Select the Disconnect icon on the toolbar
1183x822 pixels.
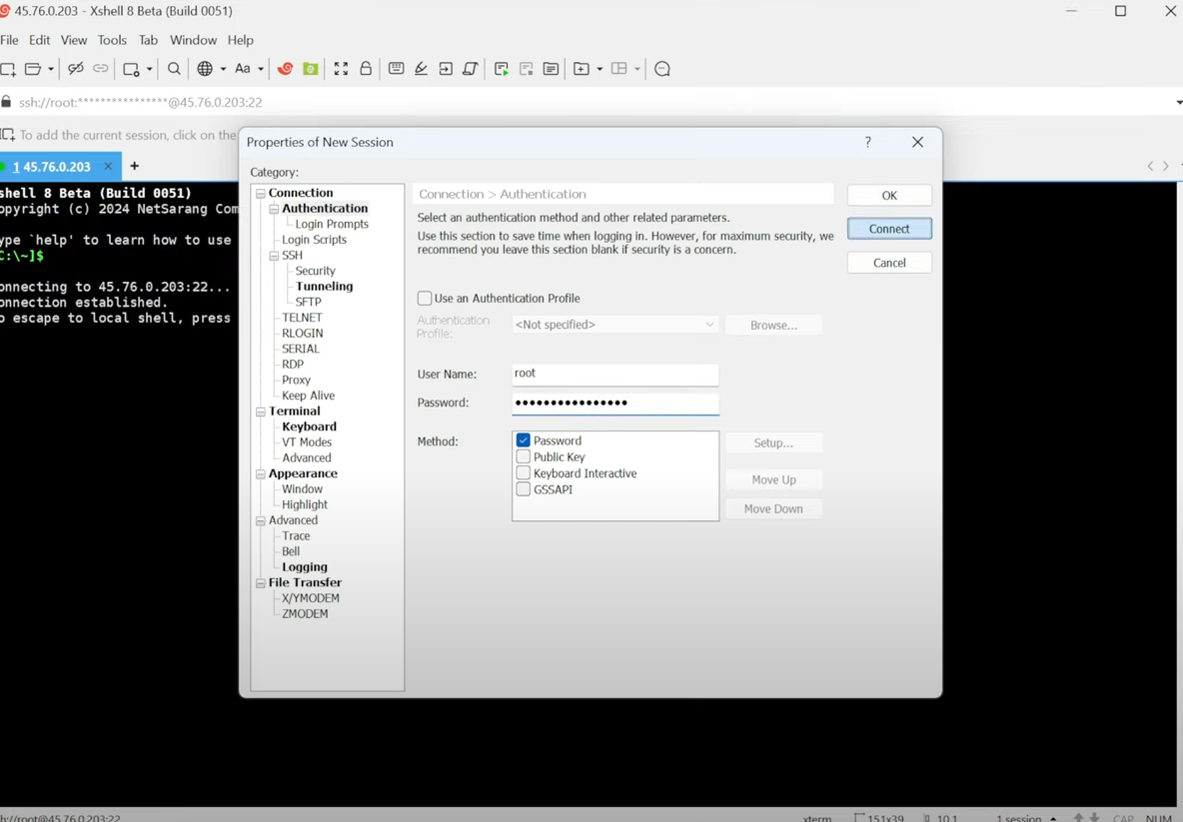click(x=76, y=68)
